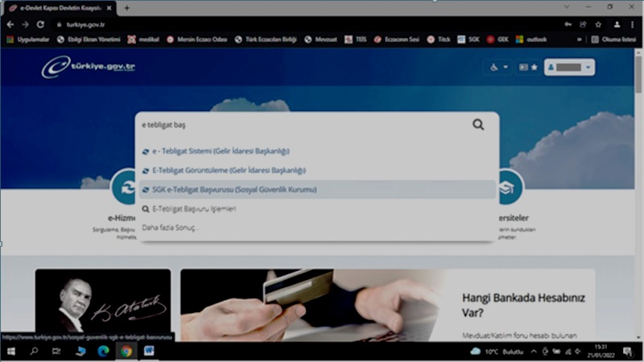This screenshot has width=644, height=362.
Task: Open the user account dropdown menu
Action: pyautogui.click(x=569, y=67)
